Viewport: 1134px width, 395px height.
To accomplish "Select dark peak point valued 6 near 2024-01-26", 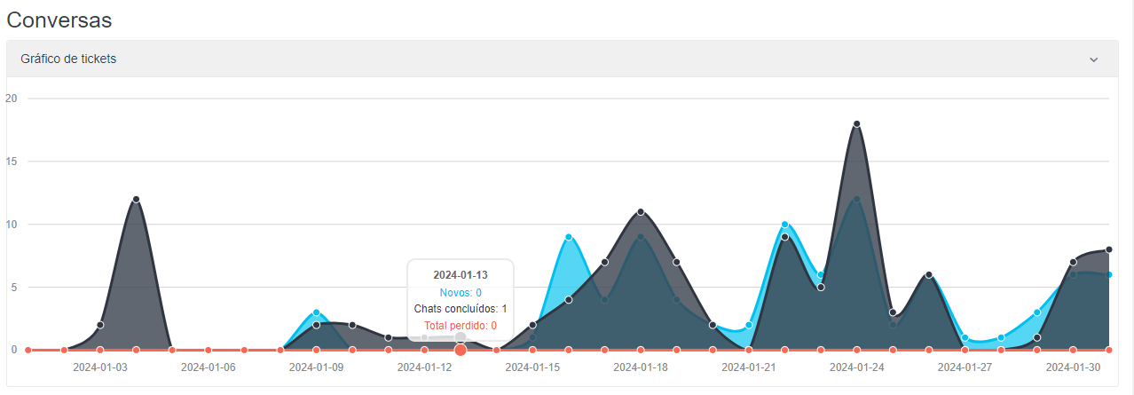I will pyautogui.click(x=929, y=275).
